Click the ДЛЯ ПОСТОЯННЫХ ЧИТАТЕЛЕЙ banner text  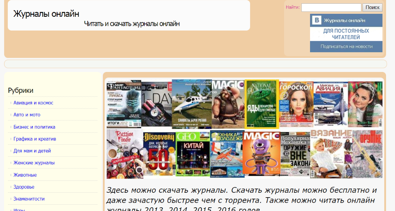coord(346,34)
